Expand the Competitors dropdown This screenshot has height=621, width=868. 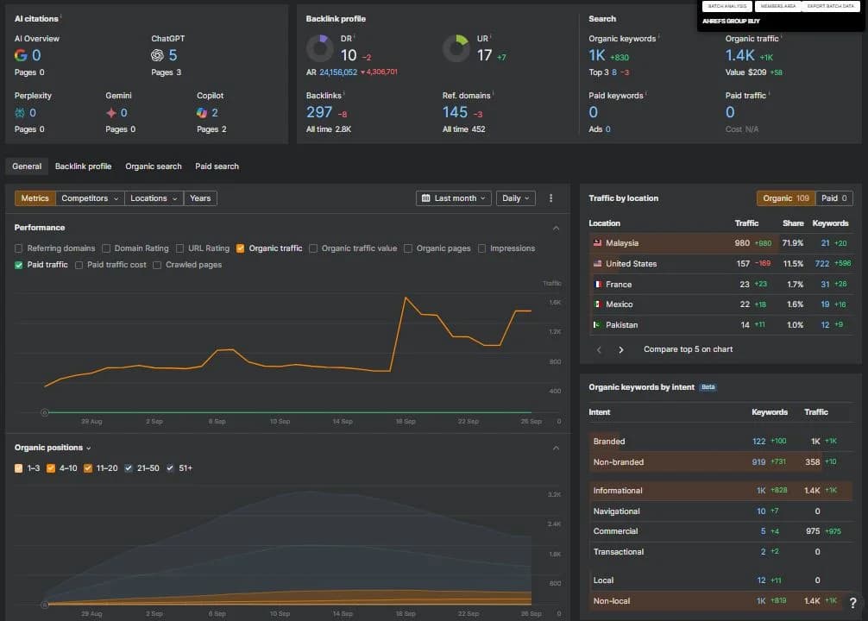(x=90, y=198)
